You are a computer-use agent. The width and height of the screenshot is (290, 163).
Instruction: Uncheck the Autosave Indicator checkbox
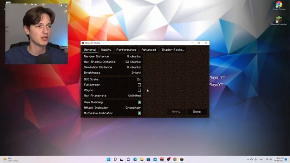[139, 113]
